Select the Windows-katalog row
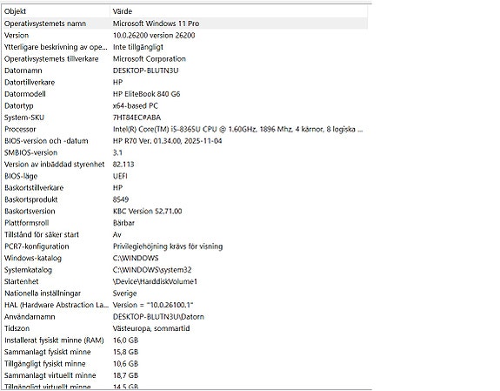 184,258
